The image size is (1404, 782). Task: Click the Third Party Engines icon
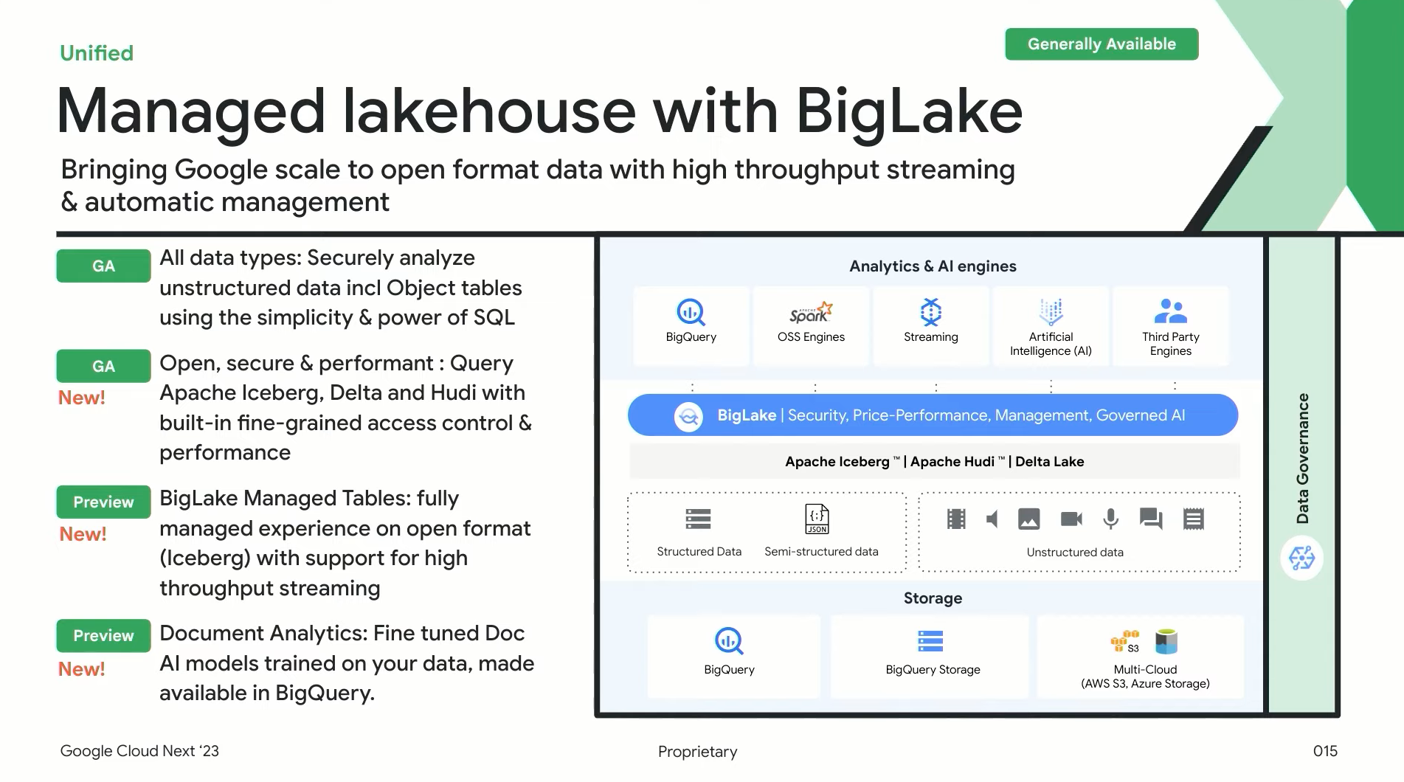[x=1171, y=313]
